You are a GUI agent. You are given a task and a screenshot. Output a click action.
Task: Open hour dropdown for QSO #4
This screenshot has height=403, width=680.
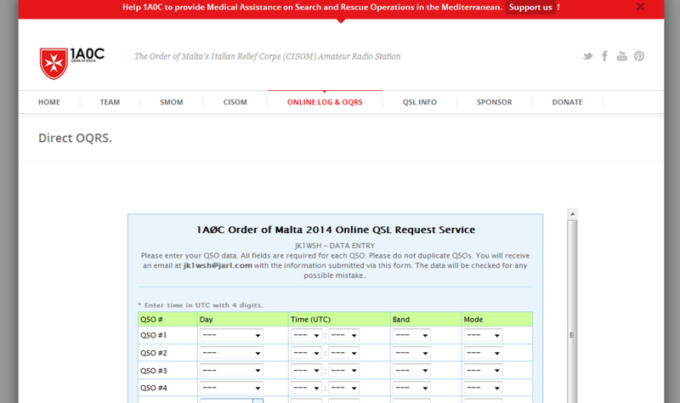point(306,388)
